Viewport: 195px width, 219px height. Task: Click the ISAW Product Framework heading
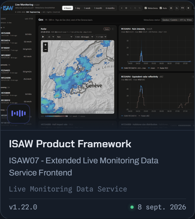[70, 144]
